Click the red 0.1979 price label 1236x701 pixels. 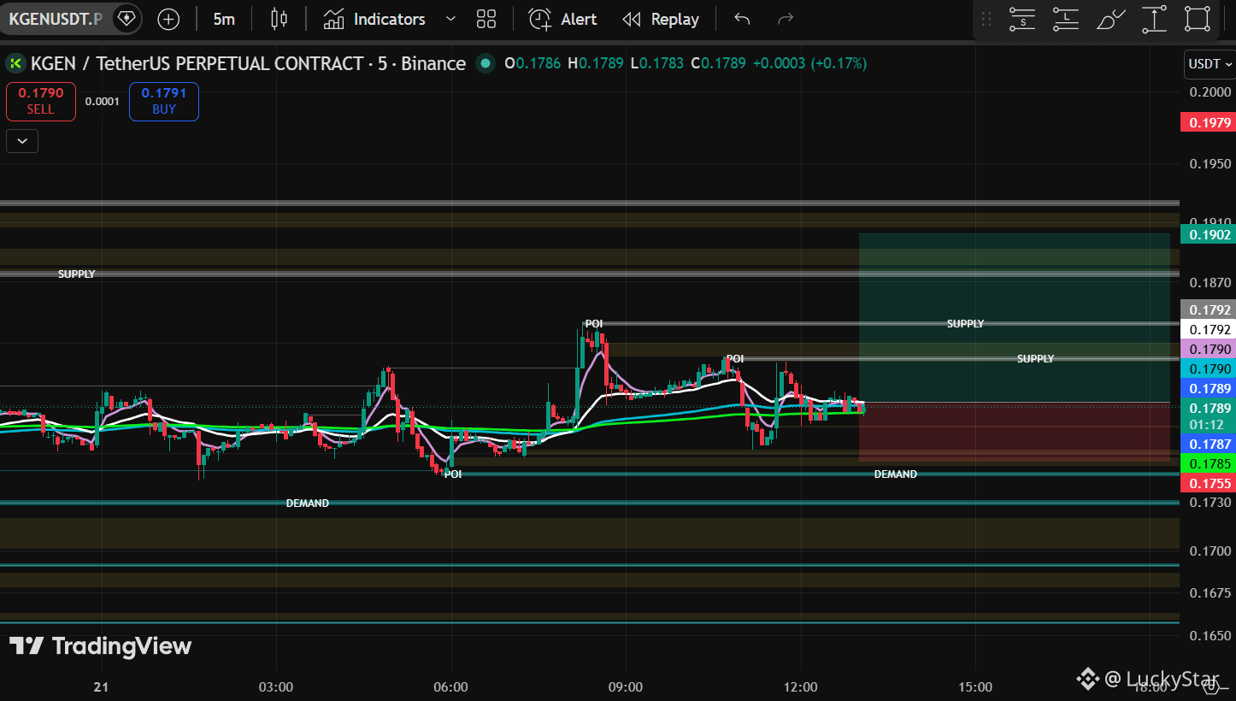[x=1210, y=123]
